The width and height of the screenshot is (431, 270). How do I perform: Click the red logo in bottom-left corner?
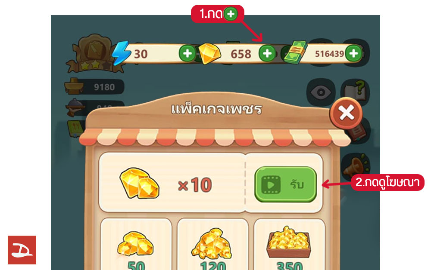[x=22, y=250]
